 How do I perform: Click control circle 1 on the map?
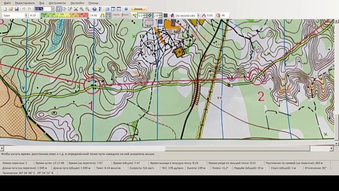point(92,85)
